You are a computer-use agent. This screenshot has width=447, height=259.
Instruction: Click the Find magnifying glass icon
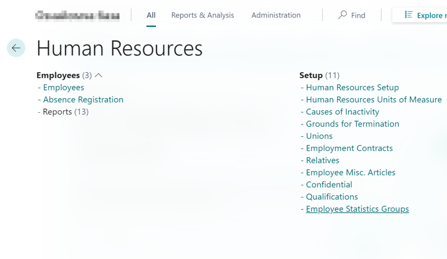click(343, 15)
